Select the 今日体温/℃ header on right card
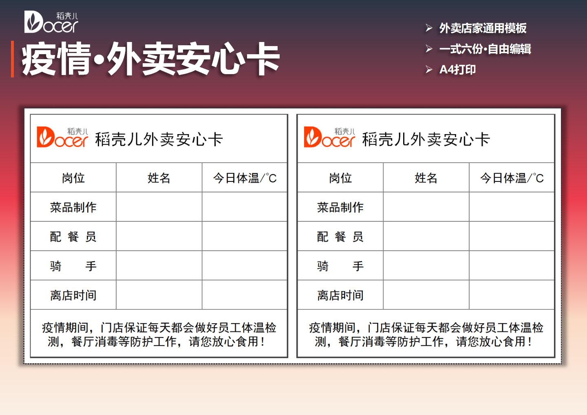Viewport: 587px width, 415px height. coord(511,178)
